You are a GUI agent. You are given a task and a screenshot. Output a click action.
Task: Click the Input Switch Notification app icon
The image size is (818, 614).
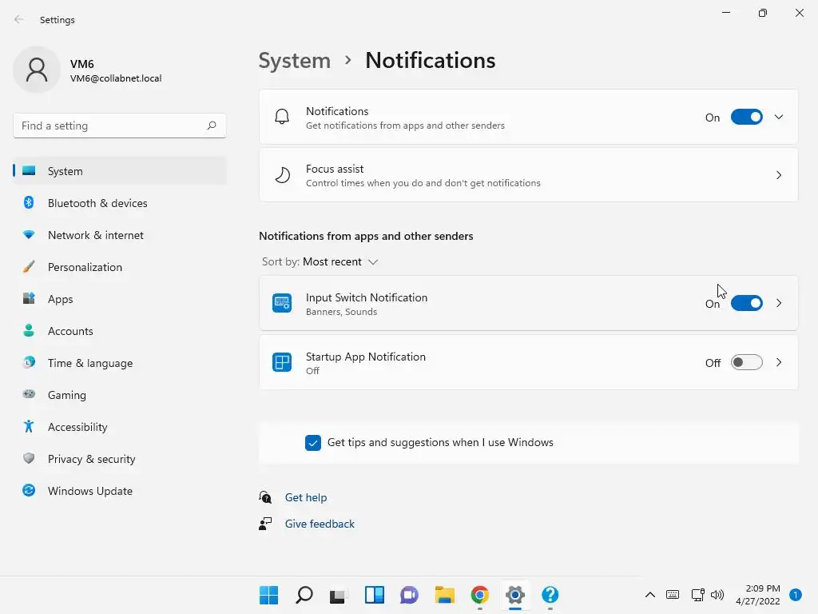282,304
